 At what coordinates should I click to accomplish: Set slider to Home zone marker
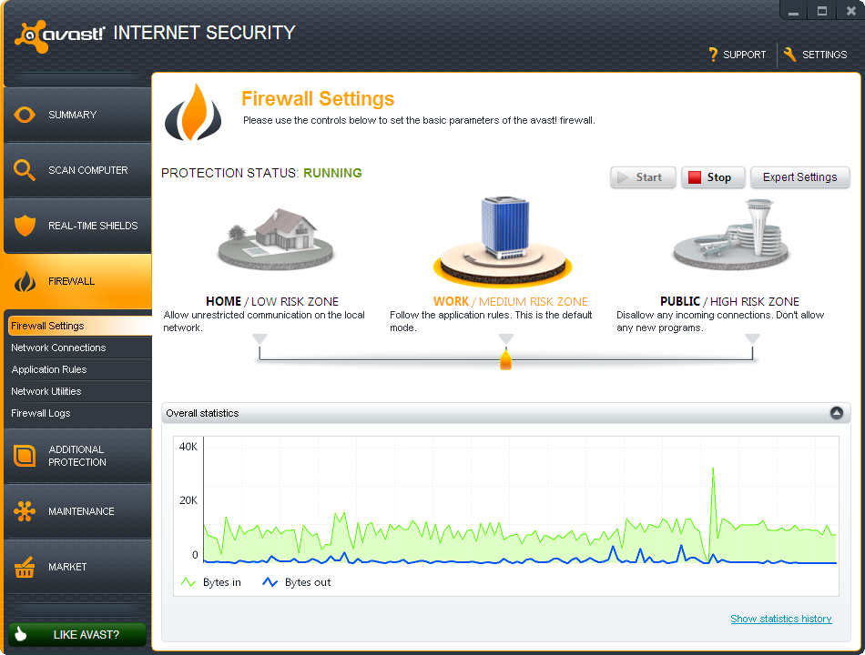[259, 338]
